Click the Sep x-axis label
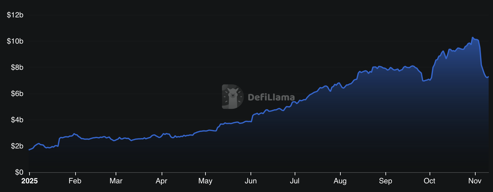Viewport: 493px width, 192px height. (385, 181)
